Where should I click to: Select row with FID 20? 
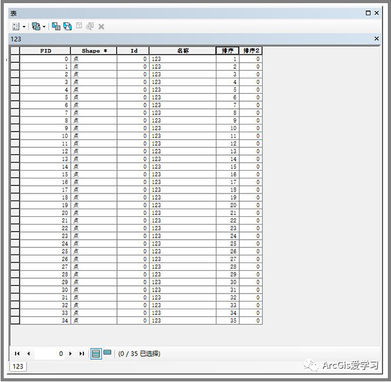(x=15, y=213)
